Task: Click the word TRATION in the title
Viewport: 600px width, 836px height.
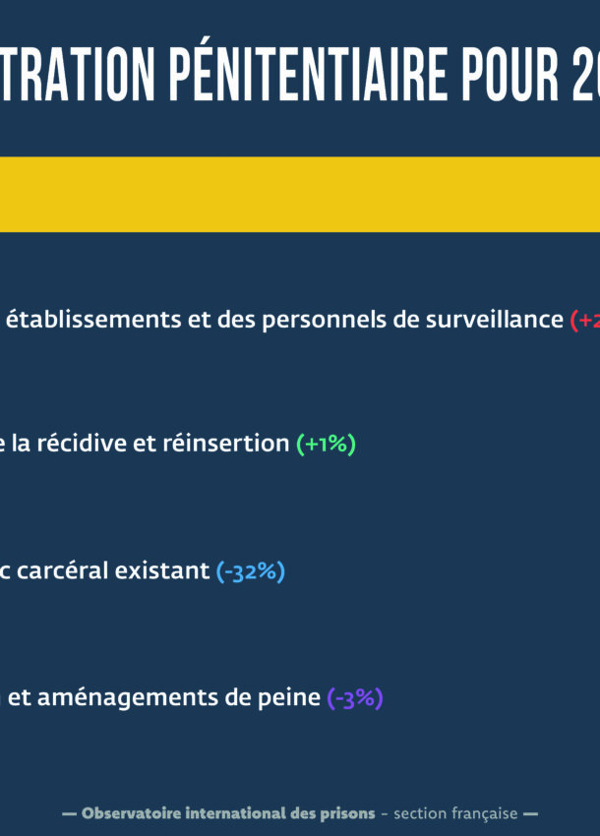Action: 78,75
